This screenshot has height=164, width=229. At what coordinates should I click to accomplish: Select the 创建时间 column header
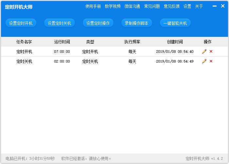(x=175, y=42)
